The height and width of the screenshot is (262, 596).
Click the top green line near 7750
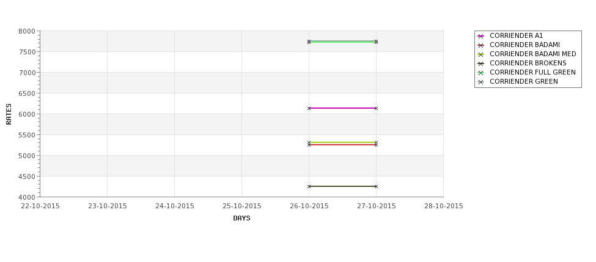[x=342, y=42]
